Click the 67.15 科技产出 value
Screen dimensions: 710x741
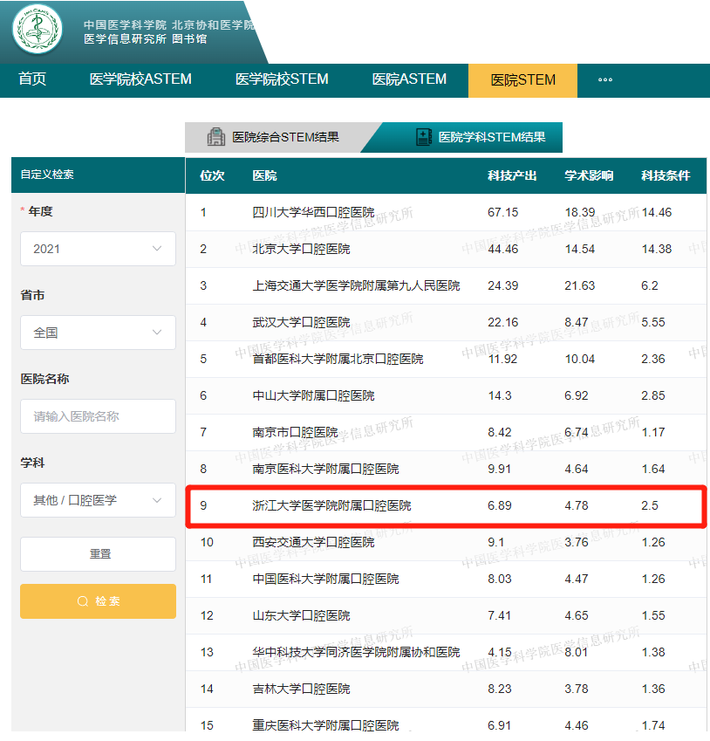click(x=502, y=212)
